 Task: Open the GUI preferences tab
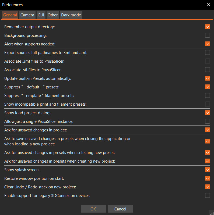click(41, 15)
